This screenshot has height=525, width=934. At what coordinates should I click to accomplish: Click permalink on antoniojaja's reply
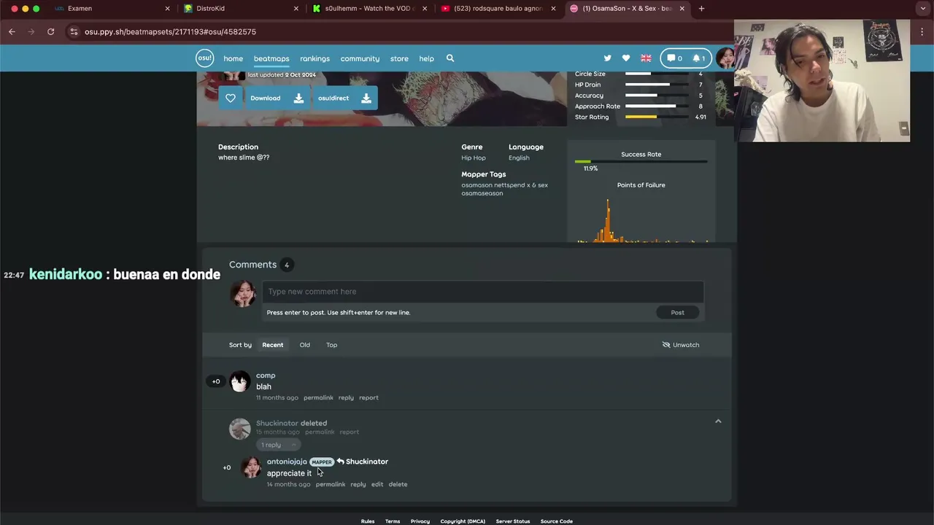[x=331, y=484]
